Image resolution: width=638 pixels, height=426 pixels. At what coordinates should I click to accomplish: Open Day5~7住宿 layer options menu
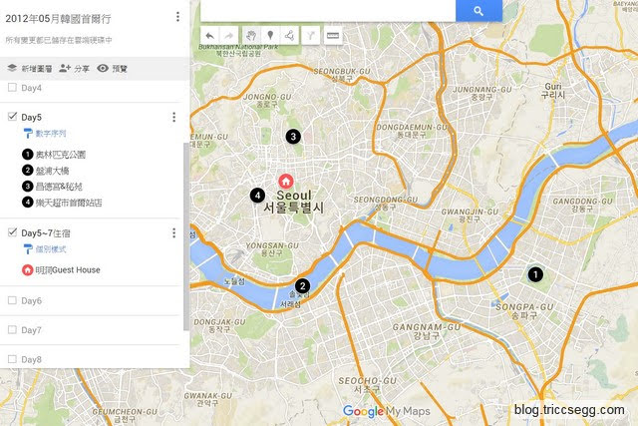coord(174,233)
